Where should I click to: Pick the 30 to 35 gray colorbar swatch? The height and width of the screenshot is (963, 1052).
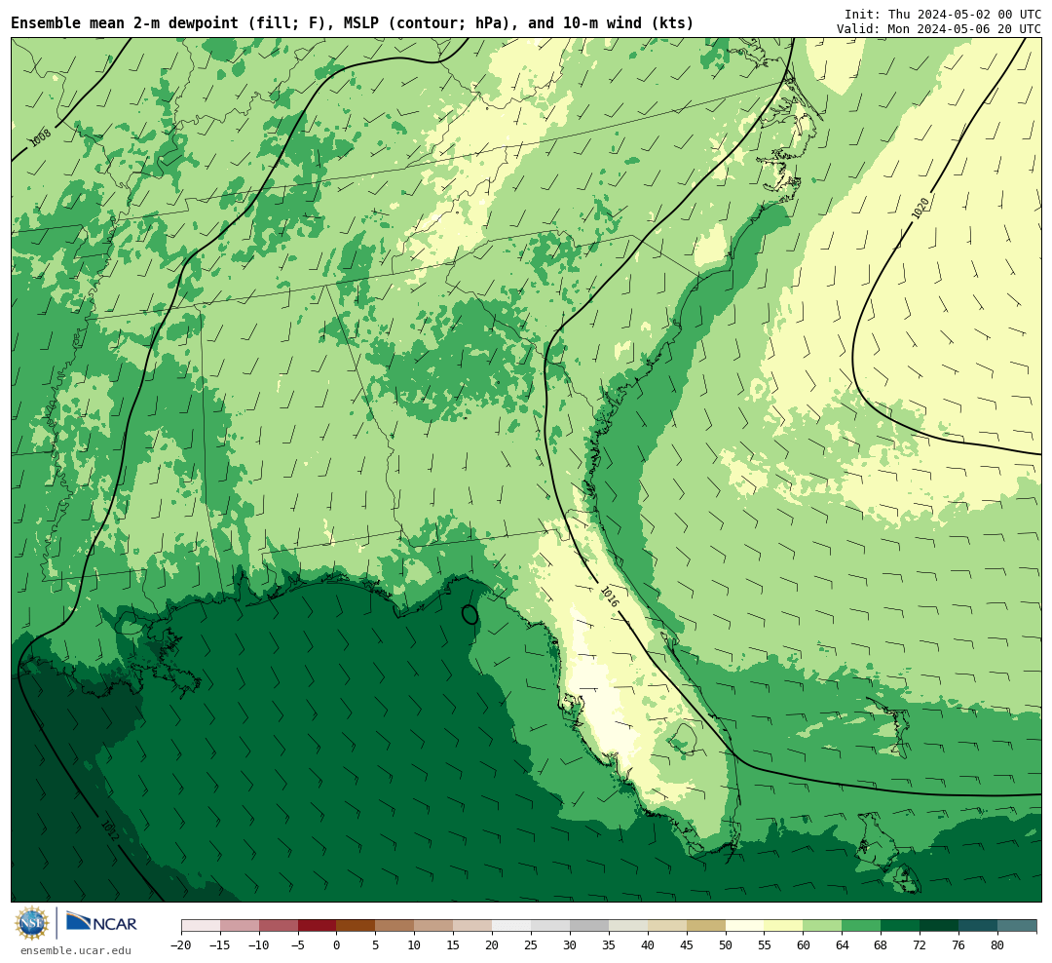coord(589,926)
